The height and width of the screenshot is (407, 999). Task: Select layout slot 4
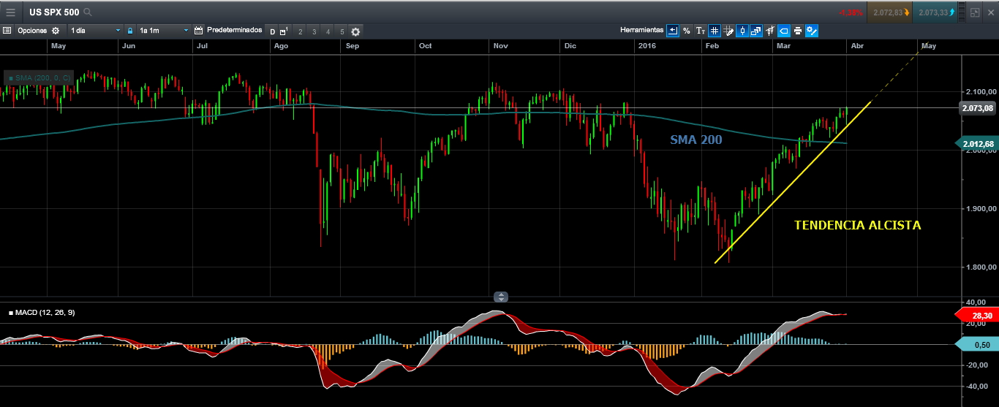coord(328,31)
